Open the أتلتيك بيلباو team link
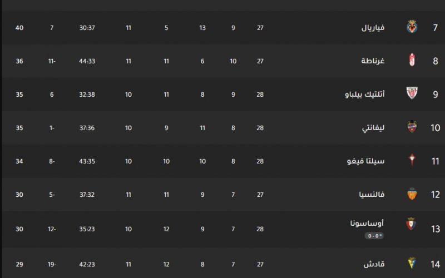 tap(365, 94)
